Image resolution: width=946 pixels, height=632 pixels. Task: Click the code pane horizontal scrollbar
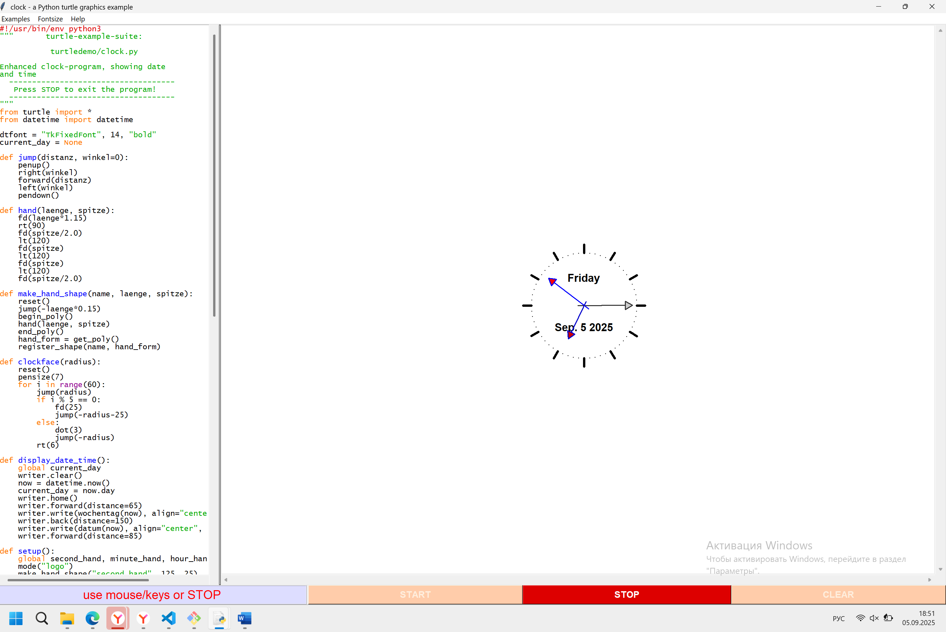(x=78, y=580)
